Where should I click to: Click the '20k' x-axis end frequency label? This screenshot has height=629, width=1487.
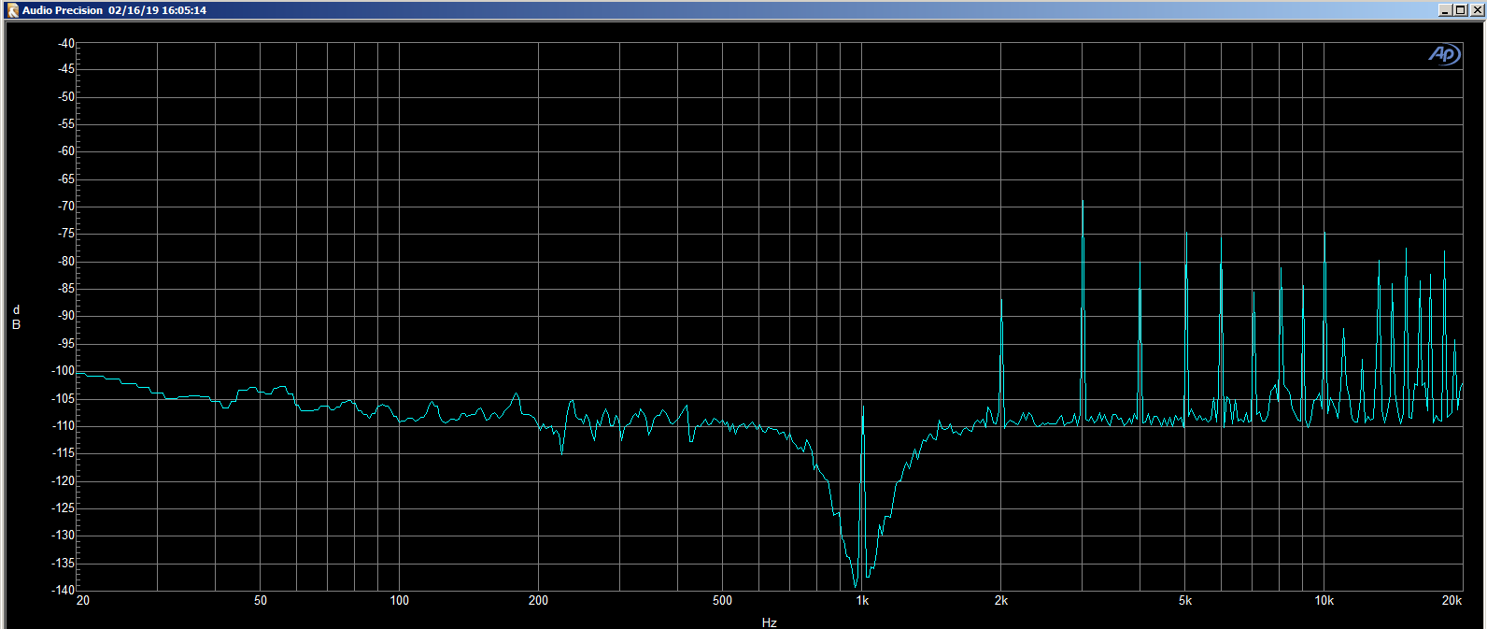coord(1452,600)
